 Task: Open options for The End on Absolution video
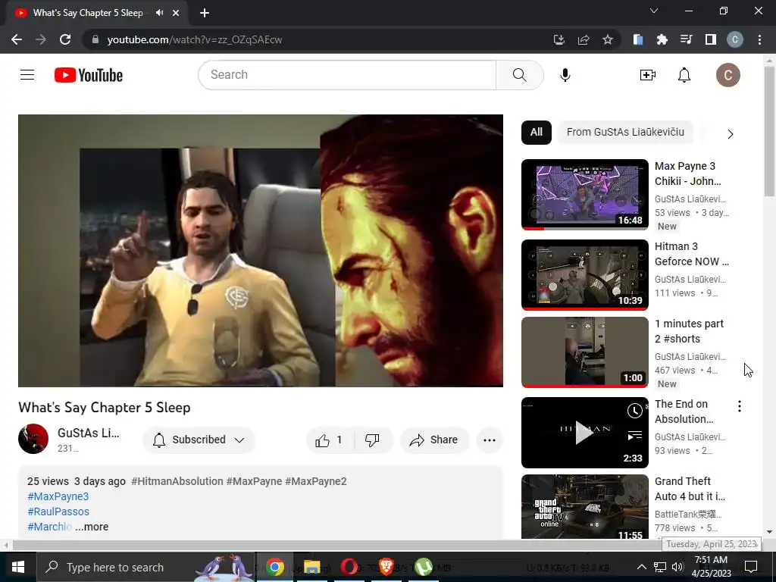click(740, 407)
